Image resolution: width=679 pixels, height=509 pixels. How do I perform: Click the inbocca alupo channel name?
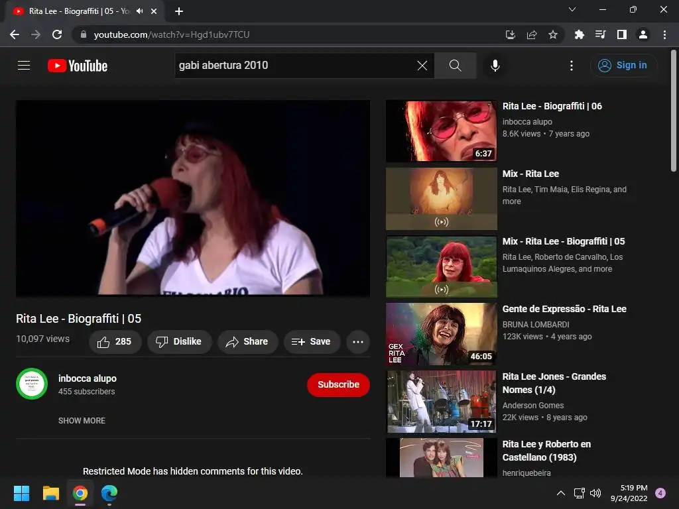tap(88, 378)
